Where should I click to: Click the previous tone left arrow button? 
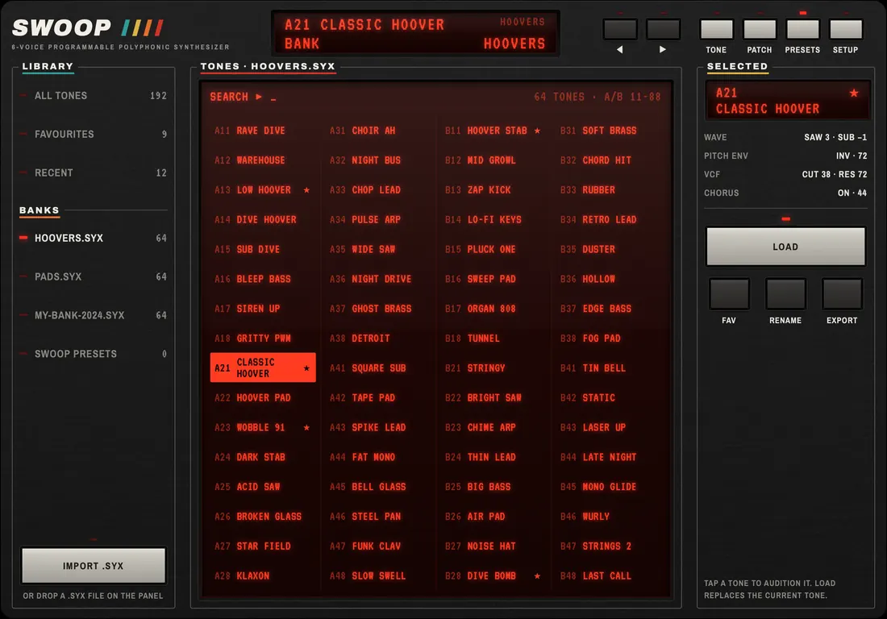pyautogui.click(x=620, y=29)
